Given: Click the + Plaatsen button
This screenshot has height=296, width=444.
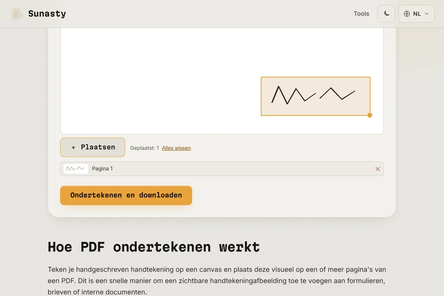Looking at the screenshot, I should click(92, 147).
